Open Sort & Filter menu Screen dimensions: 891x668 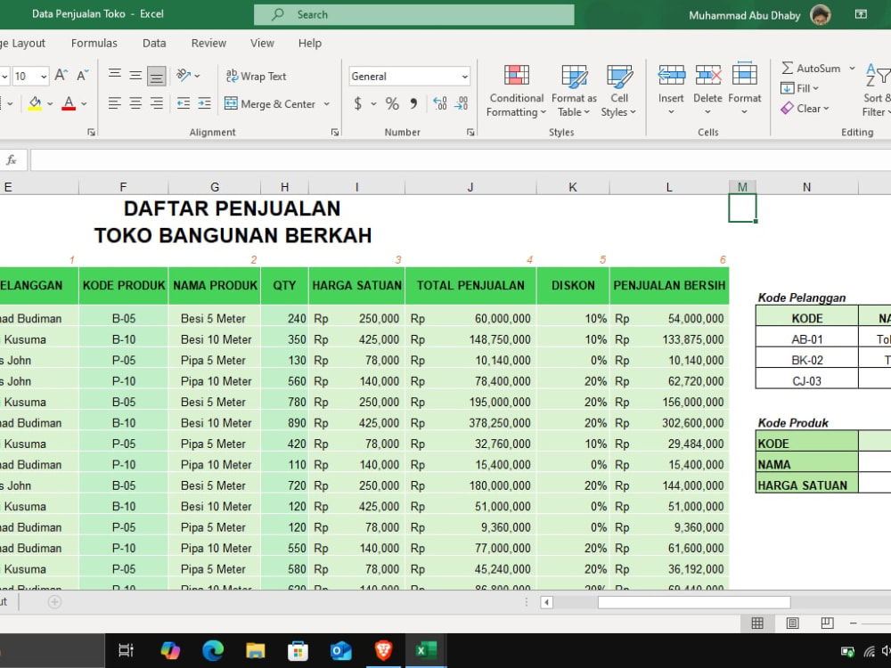click(878, 90)
